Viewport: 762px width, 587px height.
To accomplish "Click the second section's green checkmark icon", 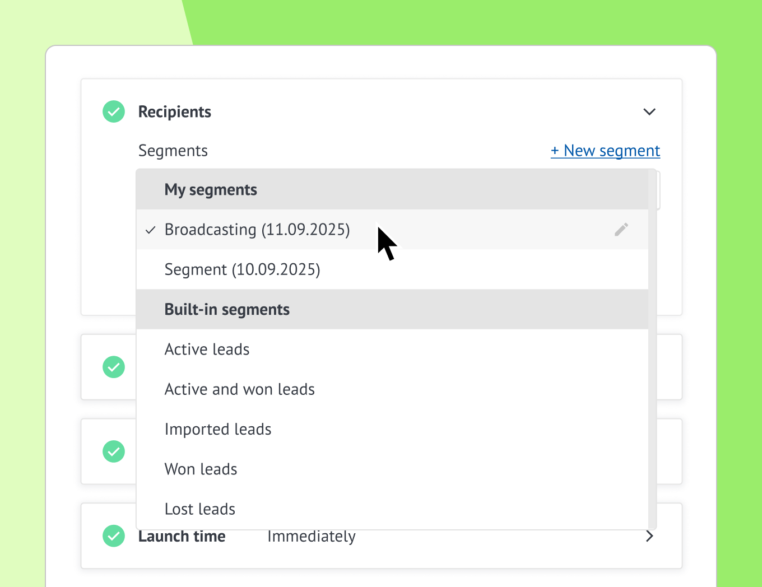I will [x=114, y=367].
